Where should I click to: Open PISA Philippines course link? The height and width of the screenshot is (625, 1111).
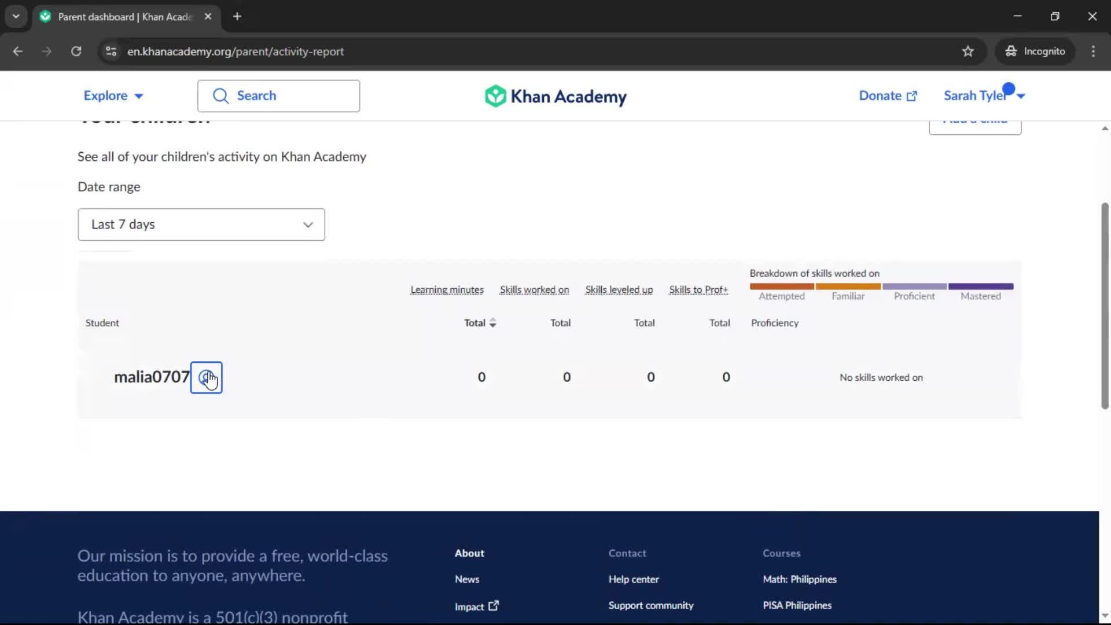pyautogui.click(x=797, y=605)
